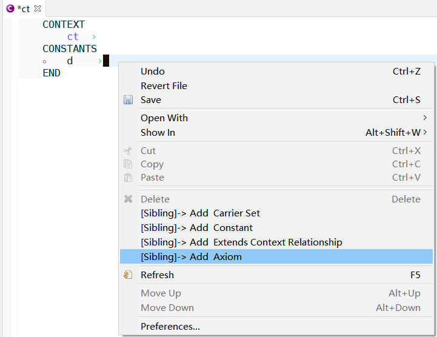This screenshot has width=437, height=337.
Task: Click the small circle marker beside d
Action: point(45,62)
